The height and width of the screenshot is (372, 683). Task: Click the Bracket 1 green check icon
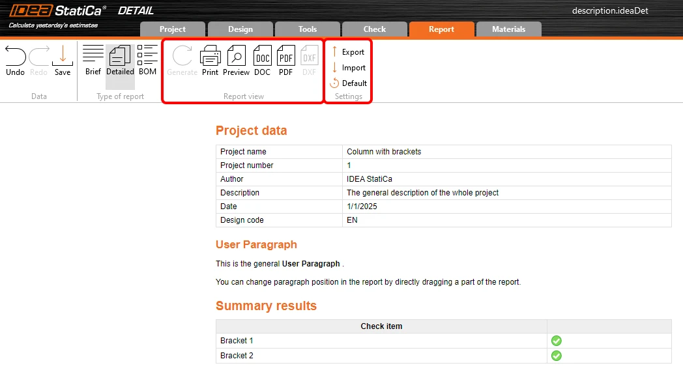(557, 341)
